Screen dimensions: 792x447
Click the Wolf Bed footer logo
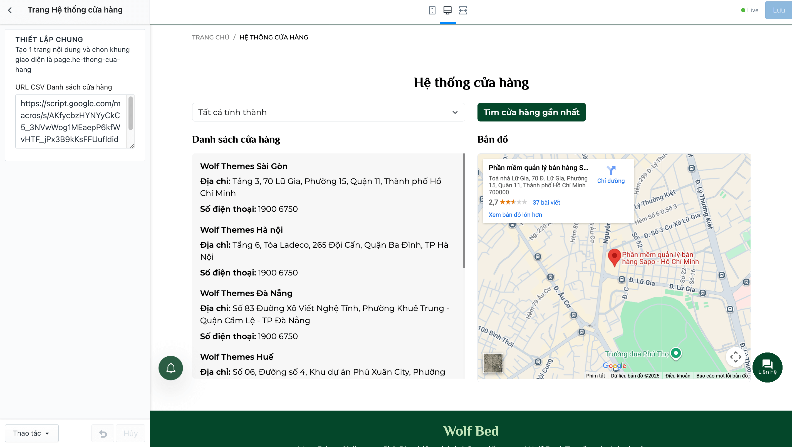point(471,431)
